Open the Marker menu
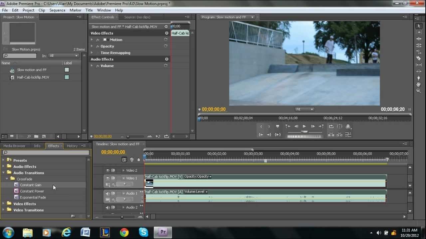Image resolution: width=426 pixels, height=239 pixels. (76, 10)
